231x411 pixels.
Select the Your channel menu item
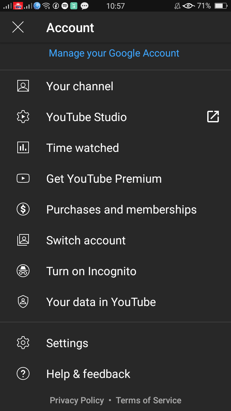pos(116,86)
